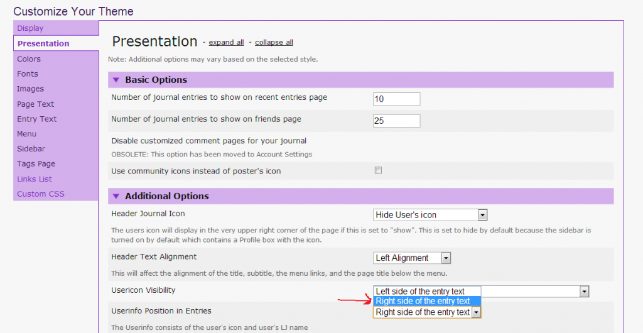Open the Display section in sidebar
Screen dimensions: 643x333
[30, 28]
